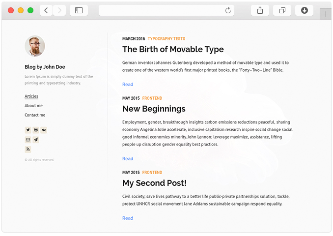Open the RSS feed icon
The width and height of the screenshot is (333, 236).
28,149
